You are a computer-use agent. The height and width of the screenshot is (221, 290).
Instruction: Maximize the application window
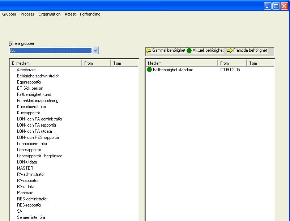(x=276, y=6)
